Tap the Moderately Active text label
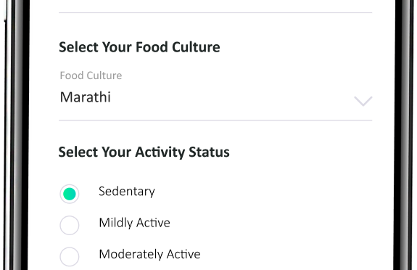 [149, 254]
